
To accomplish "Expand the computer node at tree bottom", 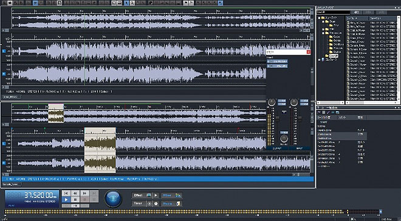I will coord(319,59).
